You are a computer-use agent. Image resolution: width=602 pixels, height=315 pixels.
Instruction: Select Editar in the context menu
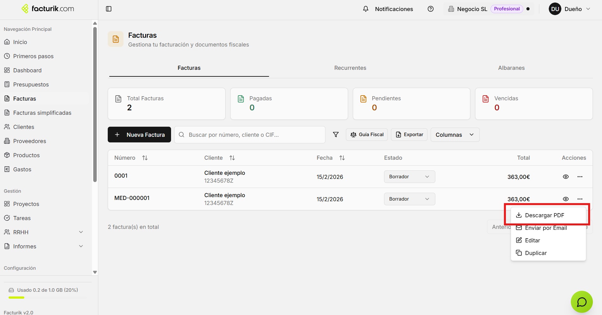pos(548,240)
